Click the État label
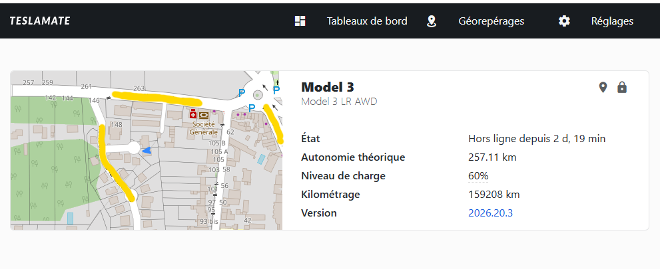Image resolution: width=660 pixels, height=269 pixels. tap(310, 139)
